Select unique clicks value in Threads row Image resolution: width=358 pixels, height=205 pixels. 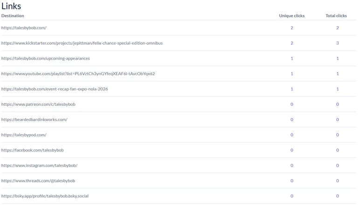[292, 181]
